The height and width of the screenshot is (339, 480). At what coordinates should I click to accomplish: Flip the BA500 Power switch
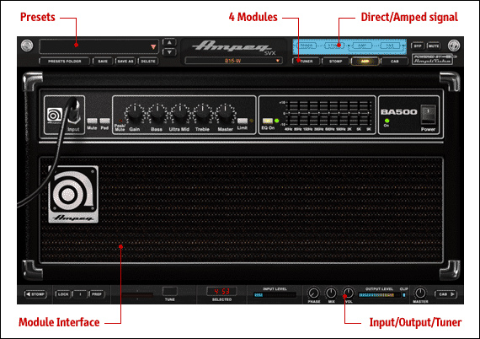(x=428, y=115)
